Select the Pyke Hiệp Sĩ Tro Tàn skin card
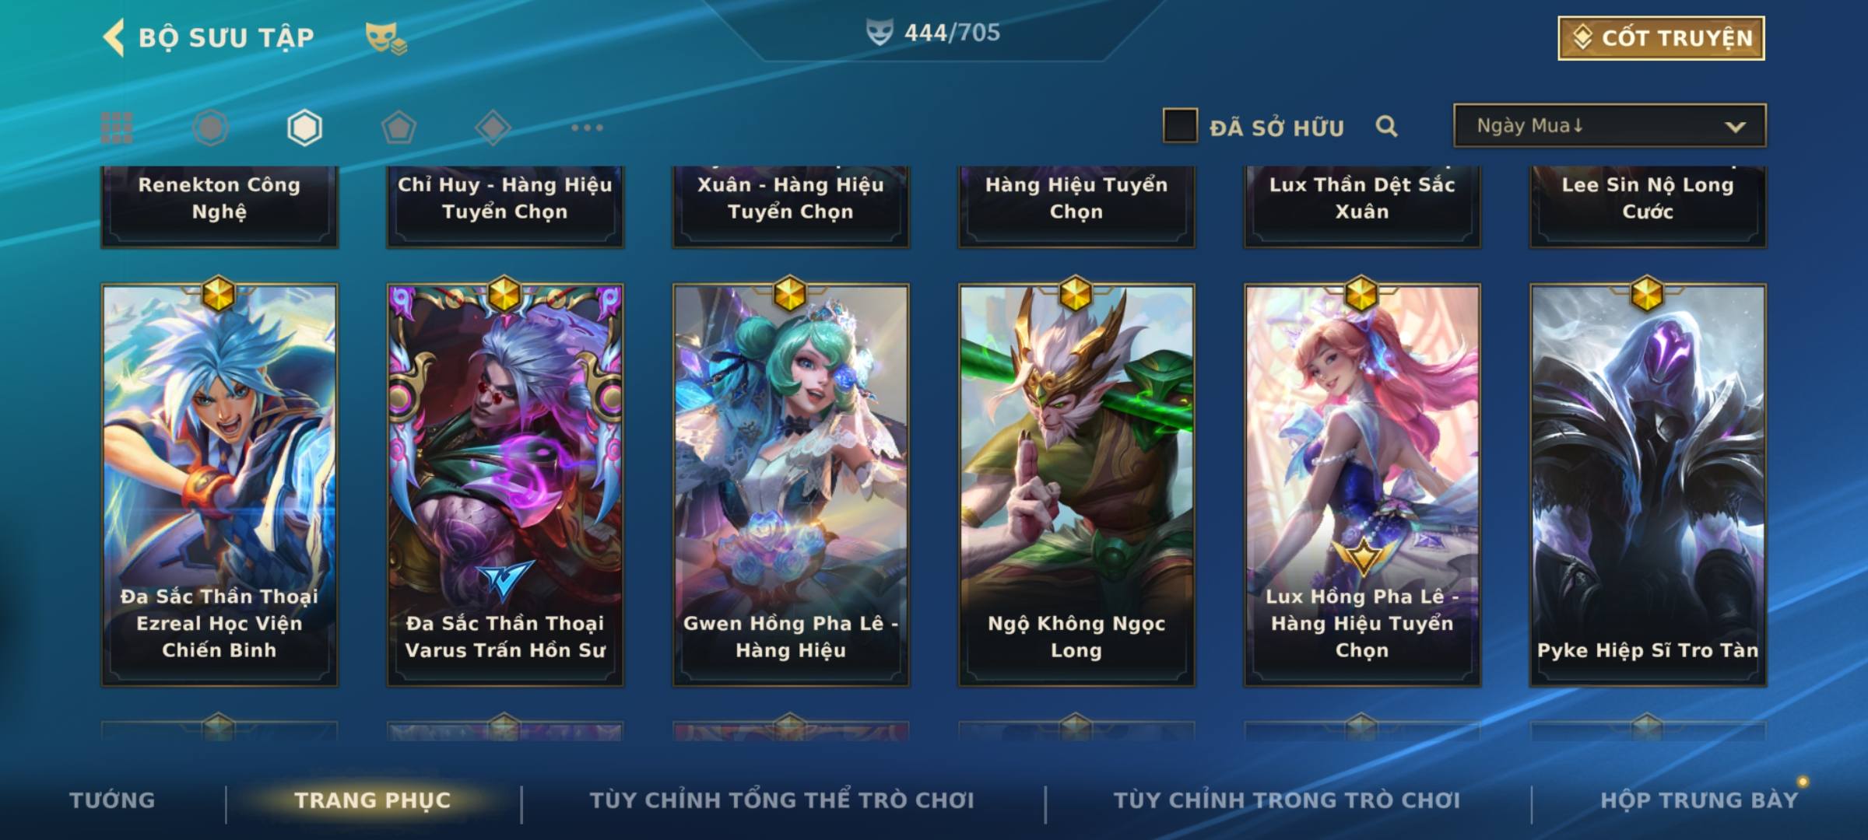This screenshot has height=840, width=1868. click(1648, 485)
